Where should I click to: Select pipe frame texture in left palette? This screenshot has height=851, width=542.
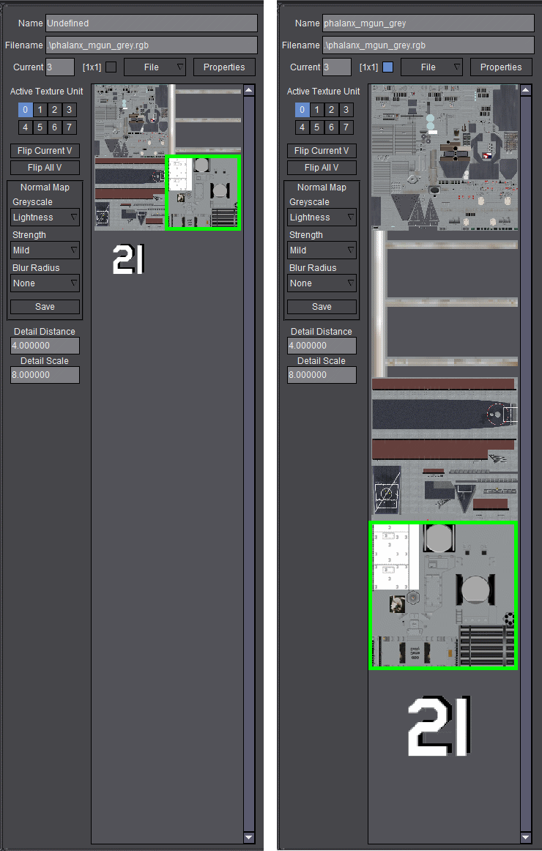click(204, 120)
